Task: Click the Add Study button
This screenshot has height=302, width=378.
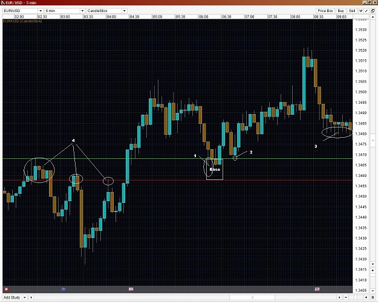Action: [11, 297]
